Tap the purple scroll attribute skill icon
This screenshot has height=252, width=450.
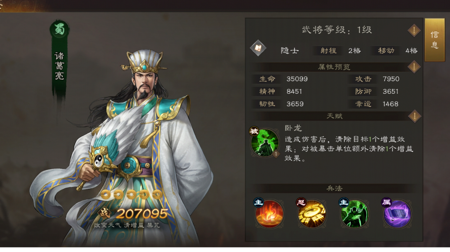point(397,213)
